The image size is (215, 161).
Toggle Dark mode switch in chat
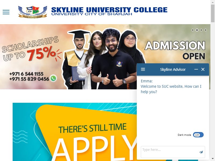click(x=198, y=135)
